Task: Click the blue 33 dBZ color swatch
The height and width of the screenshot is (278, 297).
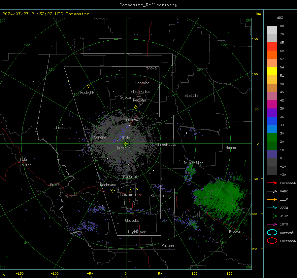Action: [x=272, y=121]
